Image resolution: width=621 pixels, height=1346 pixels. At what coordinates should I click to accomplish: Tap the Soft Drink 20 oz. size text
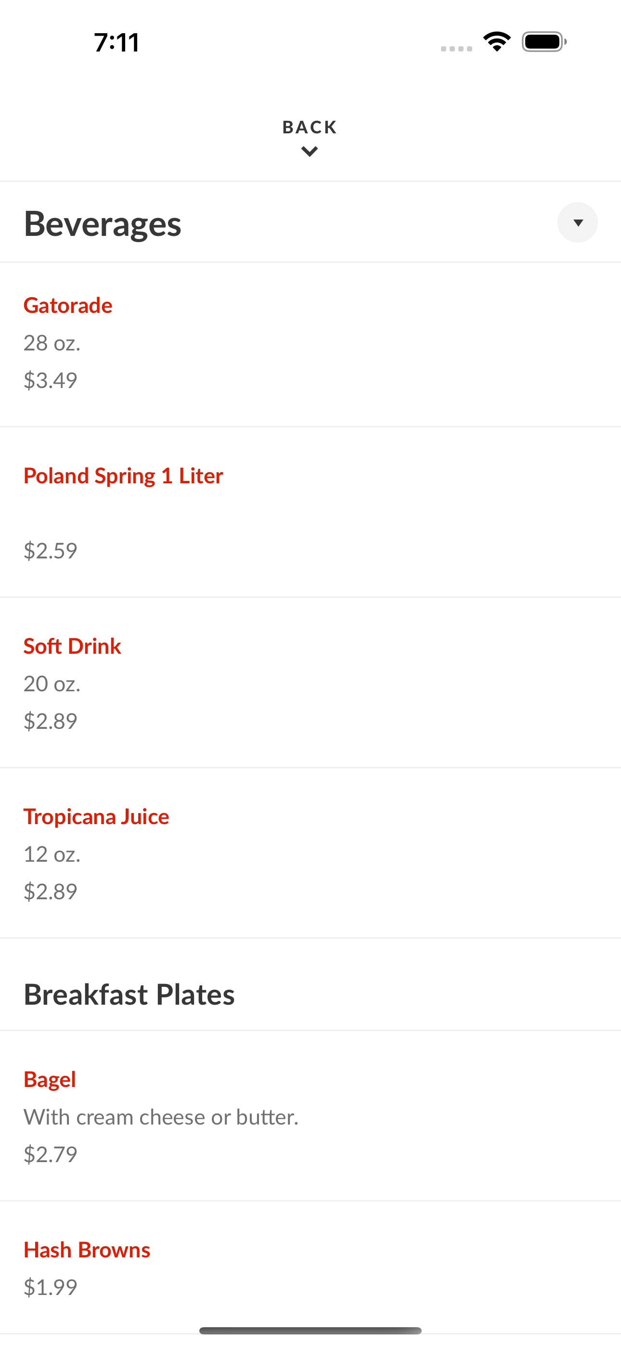click(x=52, y=684)
